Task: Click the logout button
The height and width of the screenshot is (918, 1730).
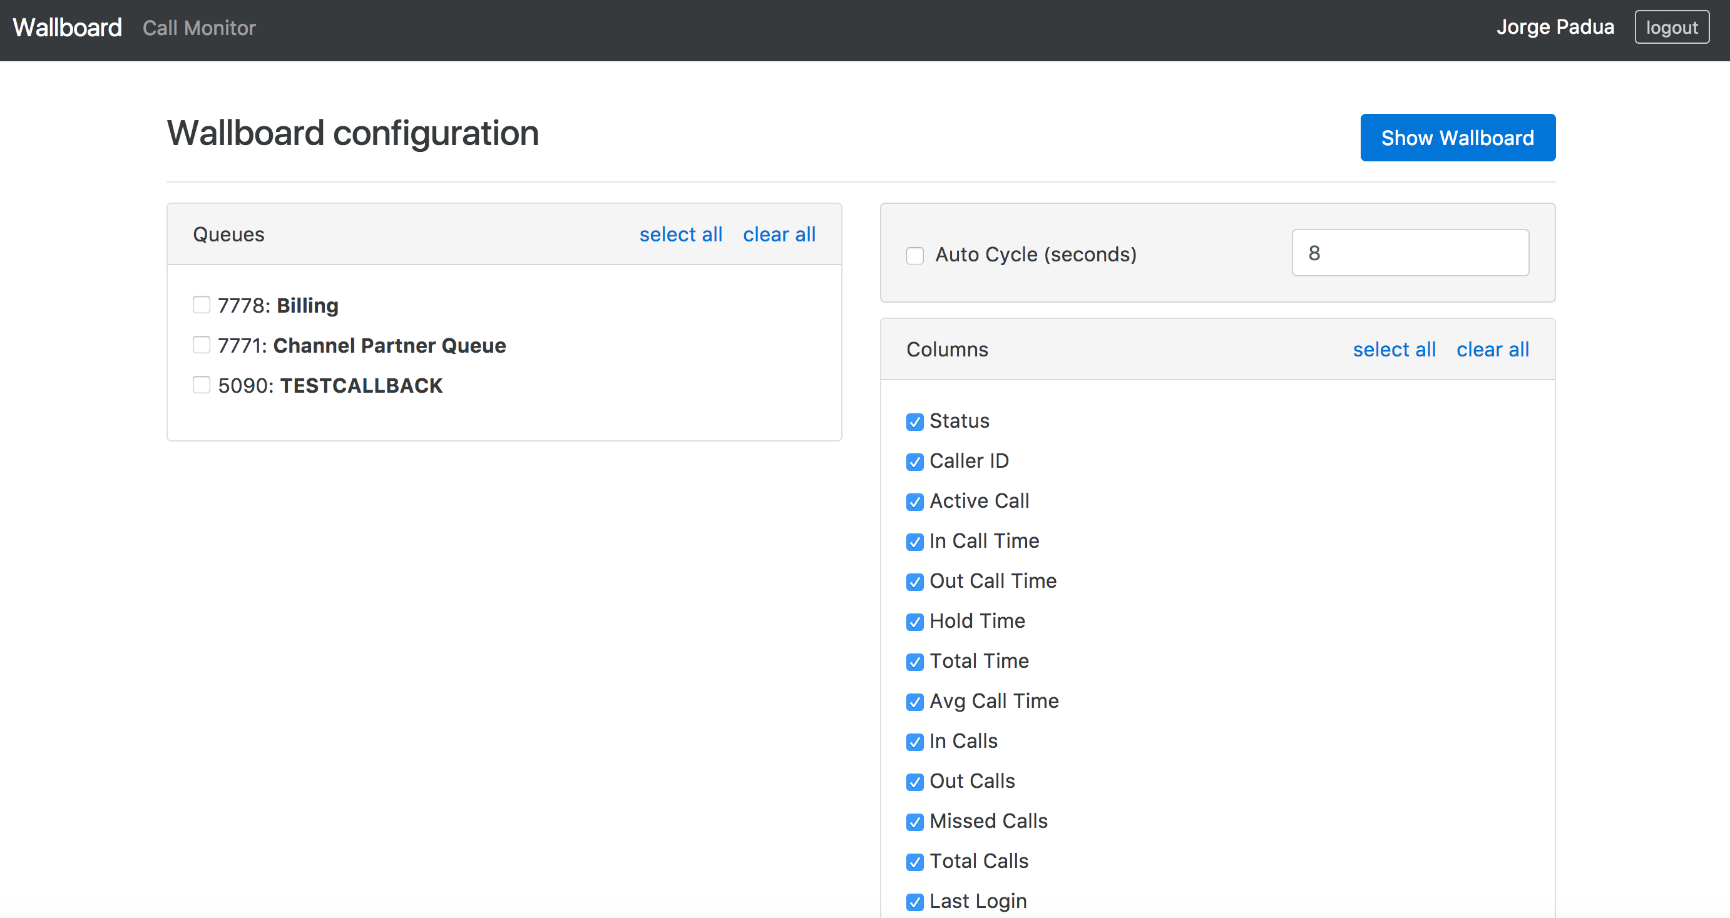Action: 1673,29
